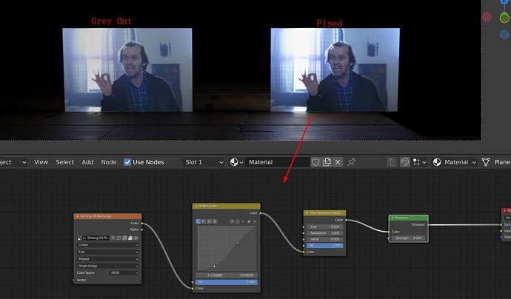Adjust the Hue 0.500 slider
This screenshot has height=299, width=511.
[x=325, y=226]
